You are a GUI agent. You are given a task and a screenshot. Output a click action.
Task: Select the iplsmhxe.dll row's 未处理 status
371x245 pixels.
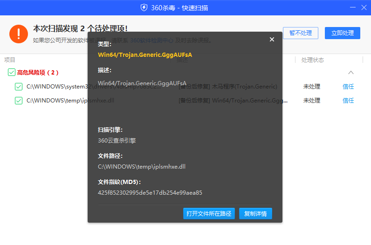point(312,101)
